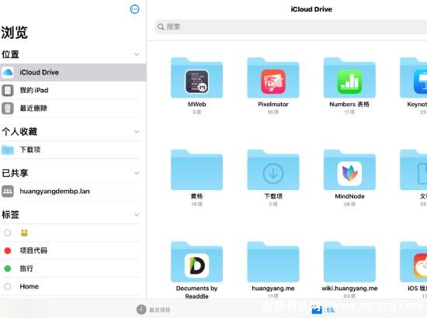Open the huangyang.me folder
Image resolution: width=427 pixels, height=318 pixels.
coord(273,261)
